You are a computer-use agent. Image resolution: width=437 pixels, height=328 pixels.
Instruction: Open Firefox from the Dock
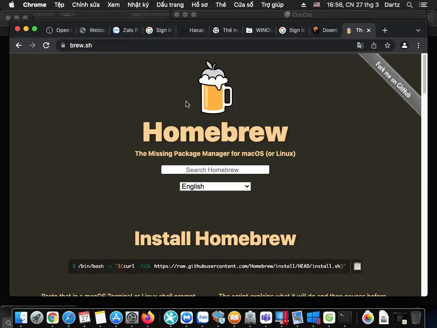tap(148, 317)
